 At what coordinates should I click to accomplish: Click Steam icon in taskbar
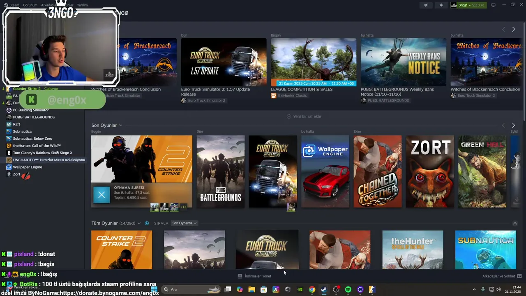[x=324, y=289]
